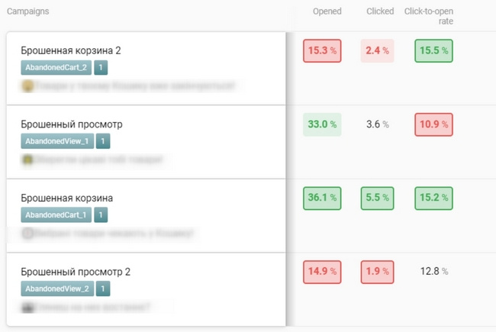Select the number 1 badge beside AbandonedView_1
Screen dimensions: 496x332
point(103,141)
